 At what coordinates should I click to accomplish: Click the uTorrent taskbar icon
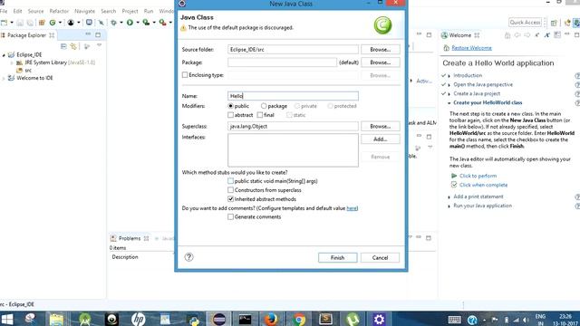353,319
